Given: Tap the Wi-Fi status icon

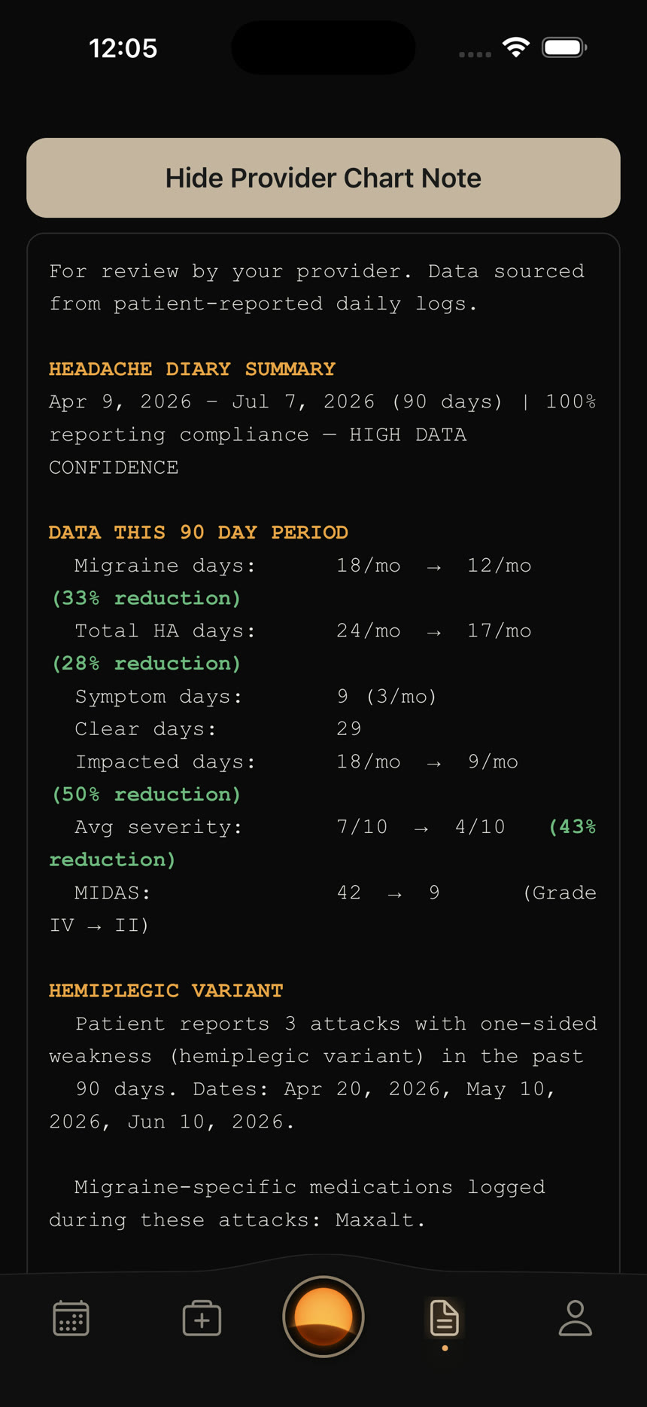Looking at the screenshot, I should point(516,47).
